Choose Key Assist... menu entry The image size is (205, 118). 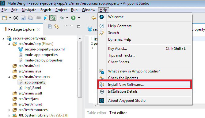145,49
